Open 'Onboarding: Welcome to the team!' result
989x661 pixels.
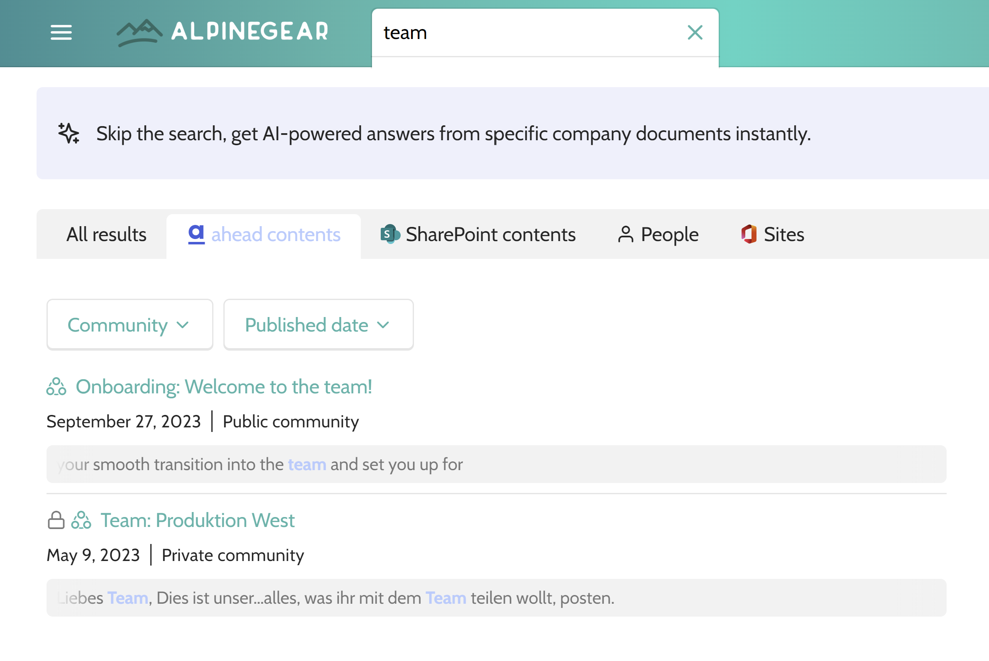(224, 387)
